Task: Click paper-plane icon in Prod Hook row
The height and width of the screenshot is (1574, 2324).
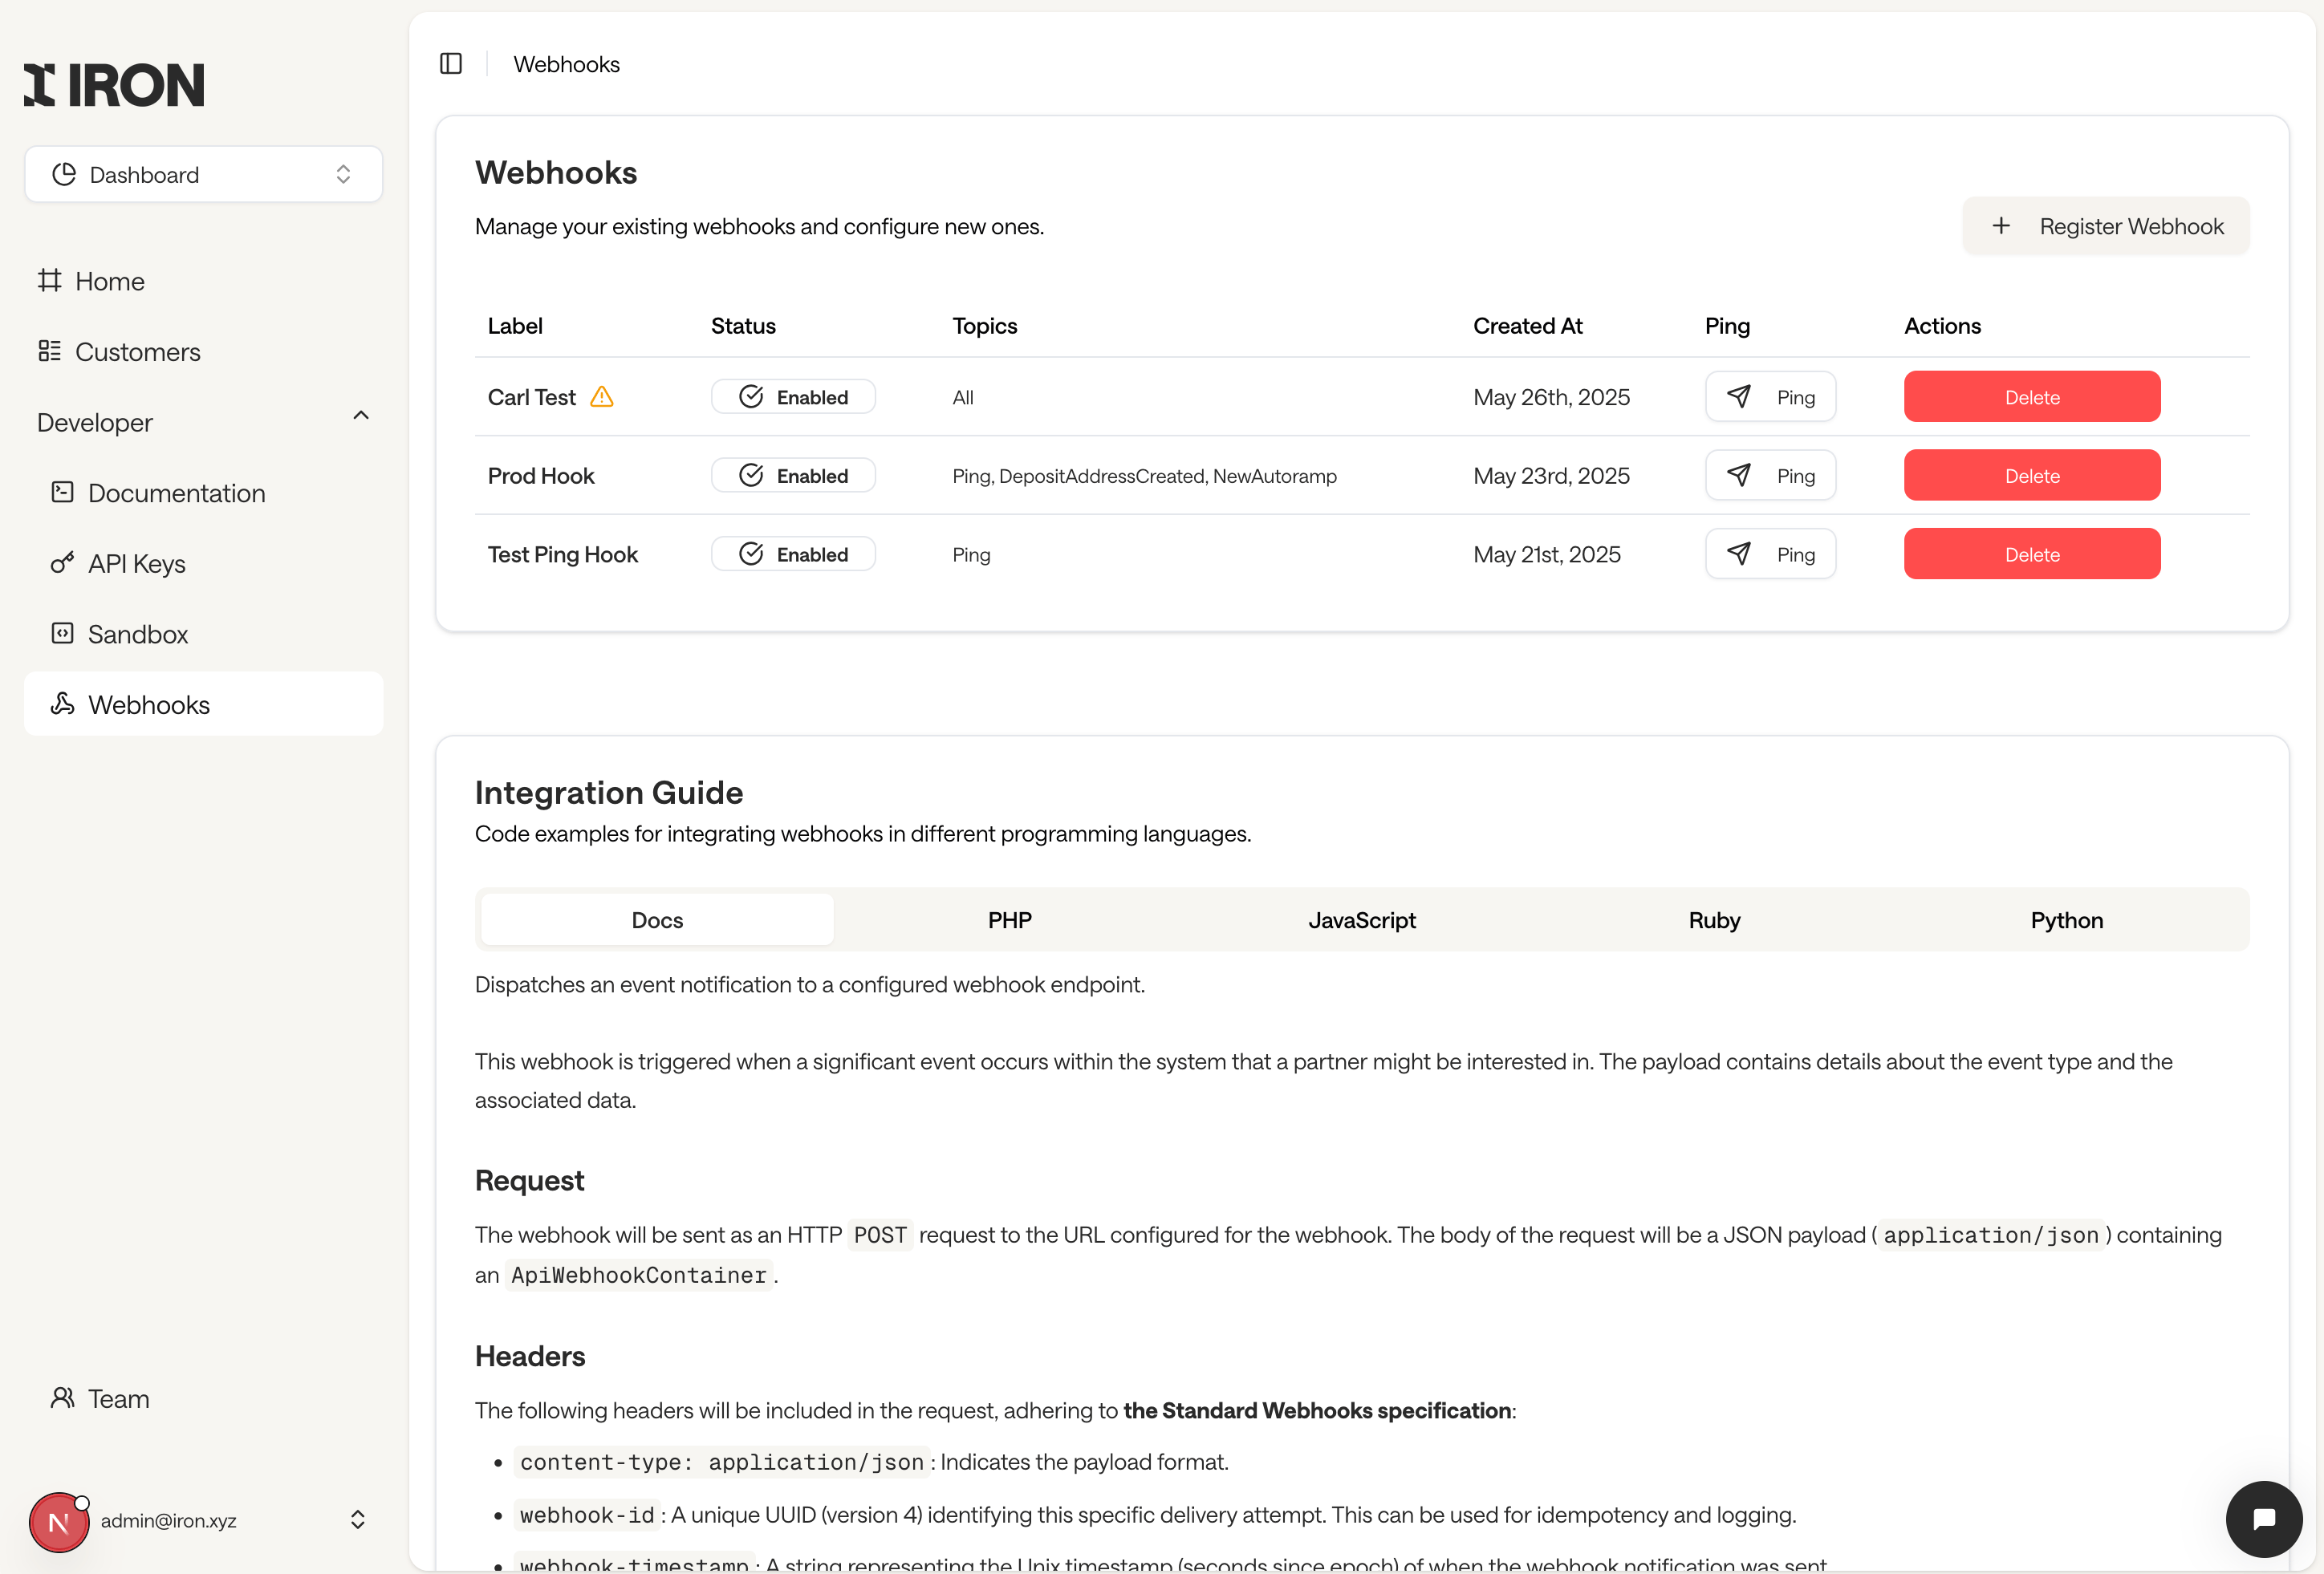Action: 1739,475
